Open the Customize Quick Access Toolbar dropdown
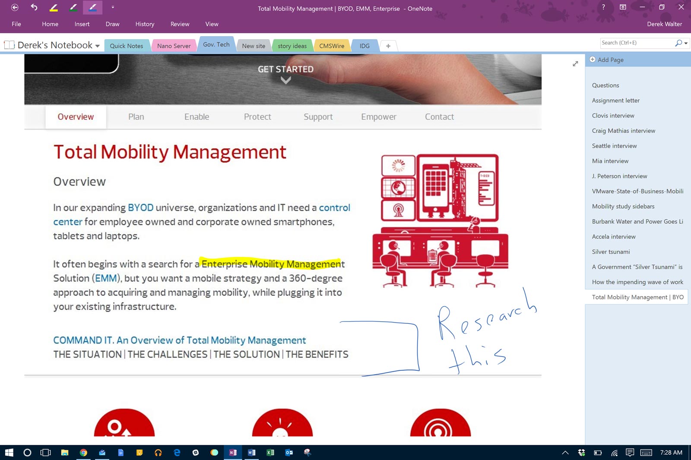This screenshot has height=460, width=691. pyautogui.click(x=113, y=7)
